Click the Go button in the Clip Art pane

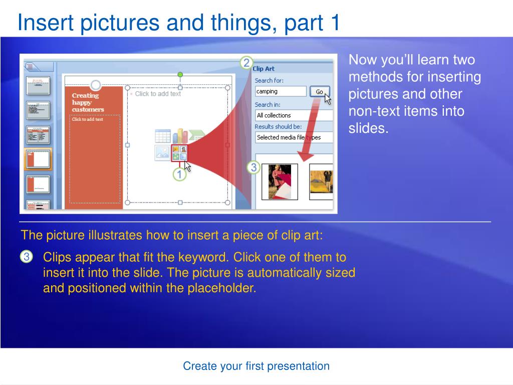pos(320,92)
